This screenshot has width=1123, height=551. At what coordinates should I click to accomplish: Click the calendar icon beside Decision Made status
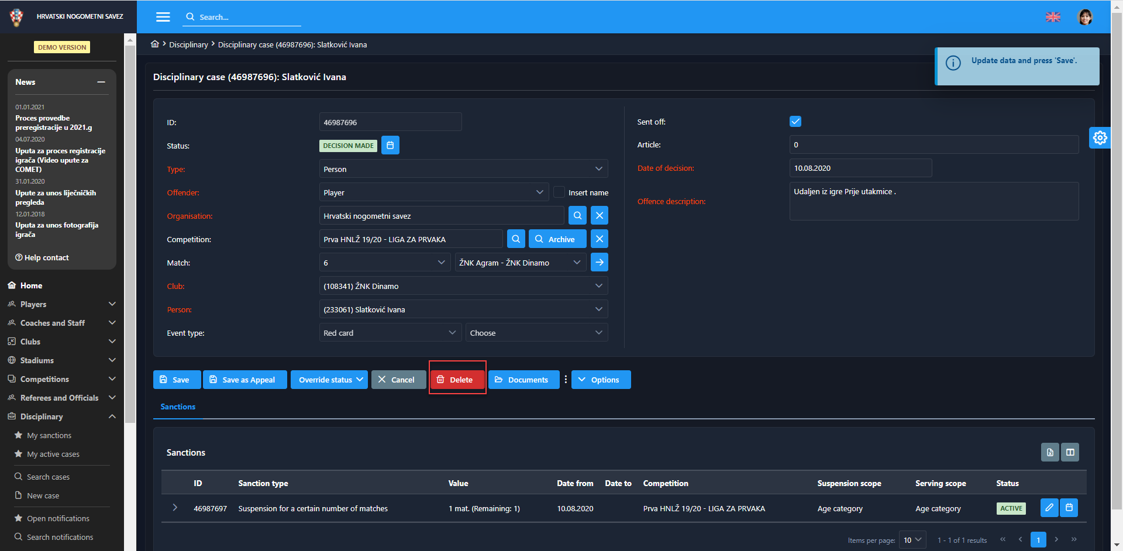tap(390, 146)
